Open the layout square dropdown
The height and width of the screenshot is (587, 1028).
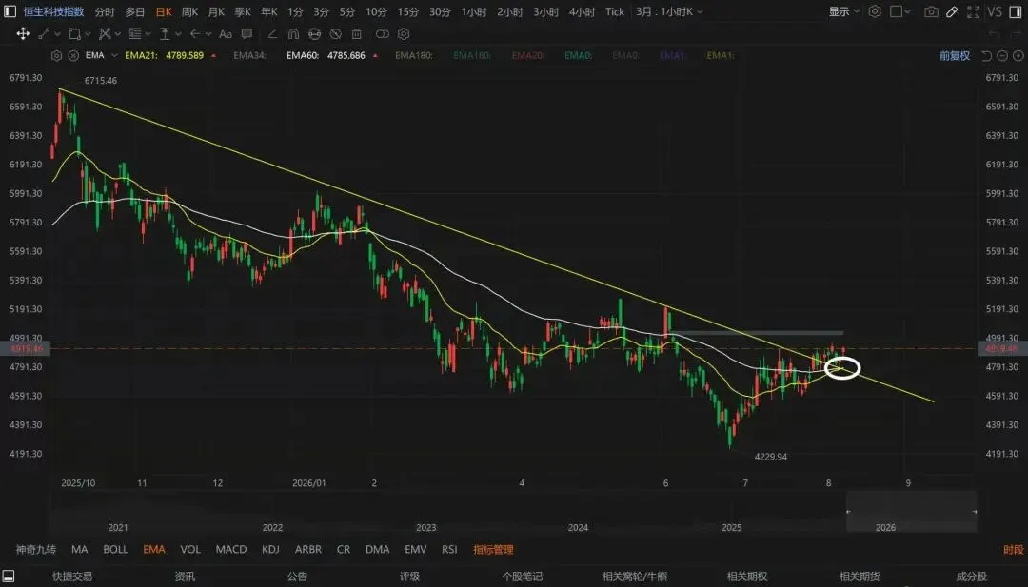[900, 11]
